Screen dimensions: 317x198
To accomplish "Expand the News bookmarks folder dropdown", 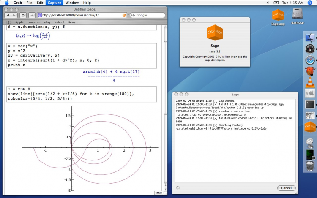I will pos(73,22).
